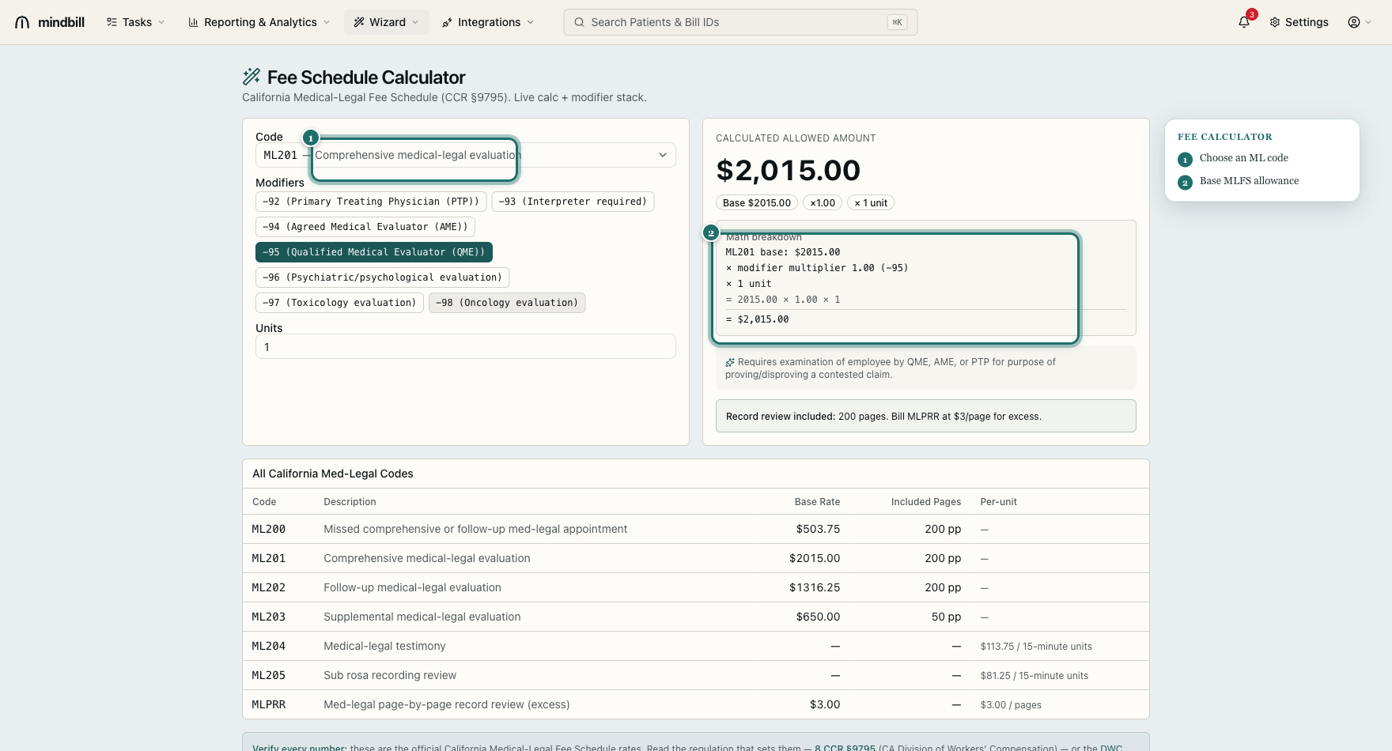
Task: Click the Per-unit column header
Action: pyautogui.click(x=999, y=502)
